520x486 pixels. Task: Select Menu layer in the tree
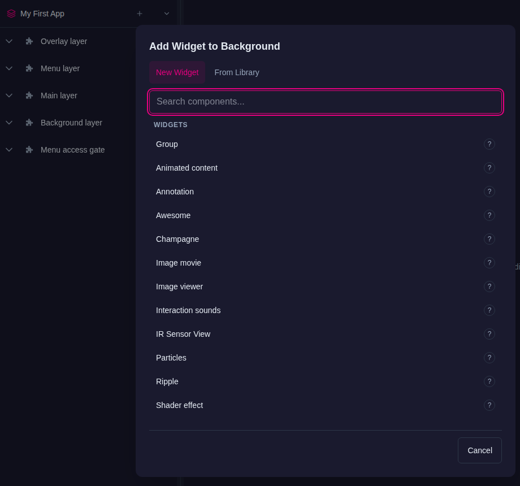60,68
